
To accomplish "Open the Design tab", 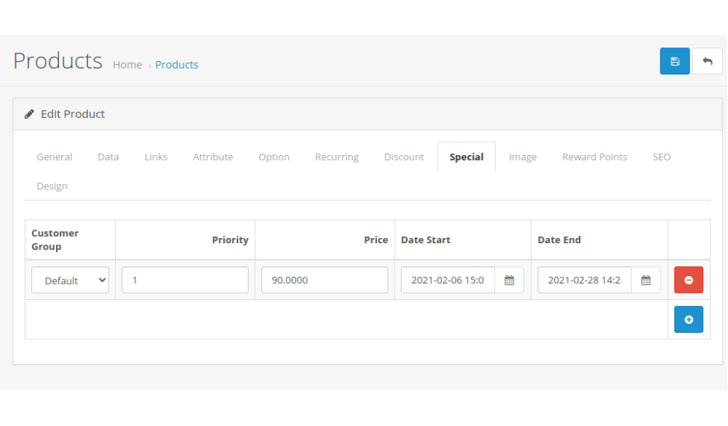I will tap(52, 186).
